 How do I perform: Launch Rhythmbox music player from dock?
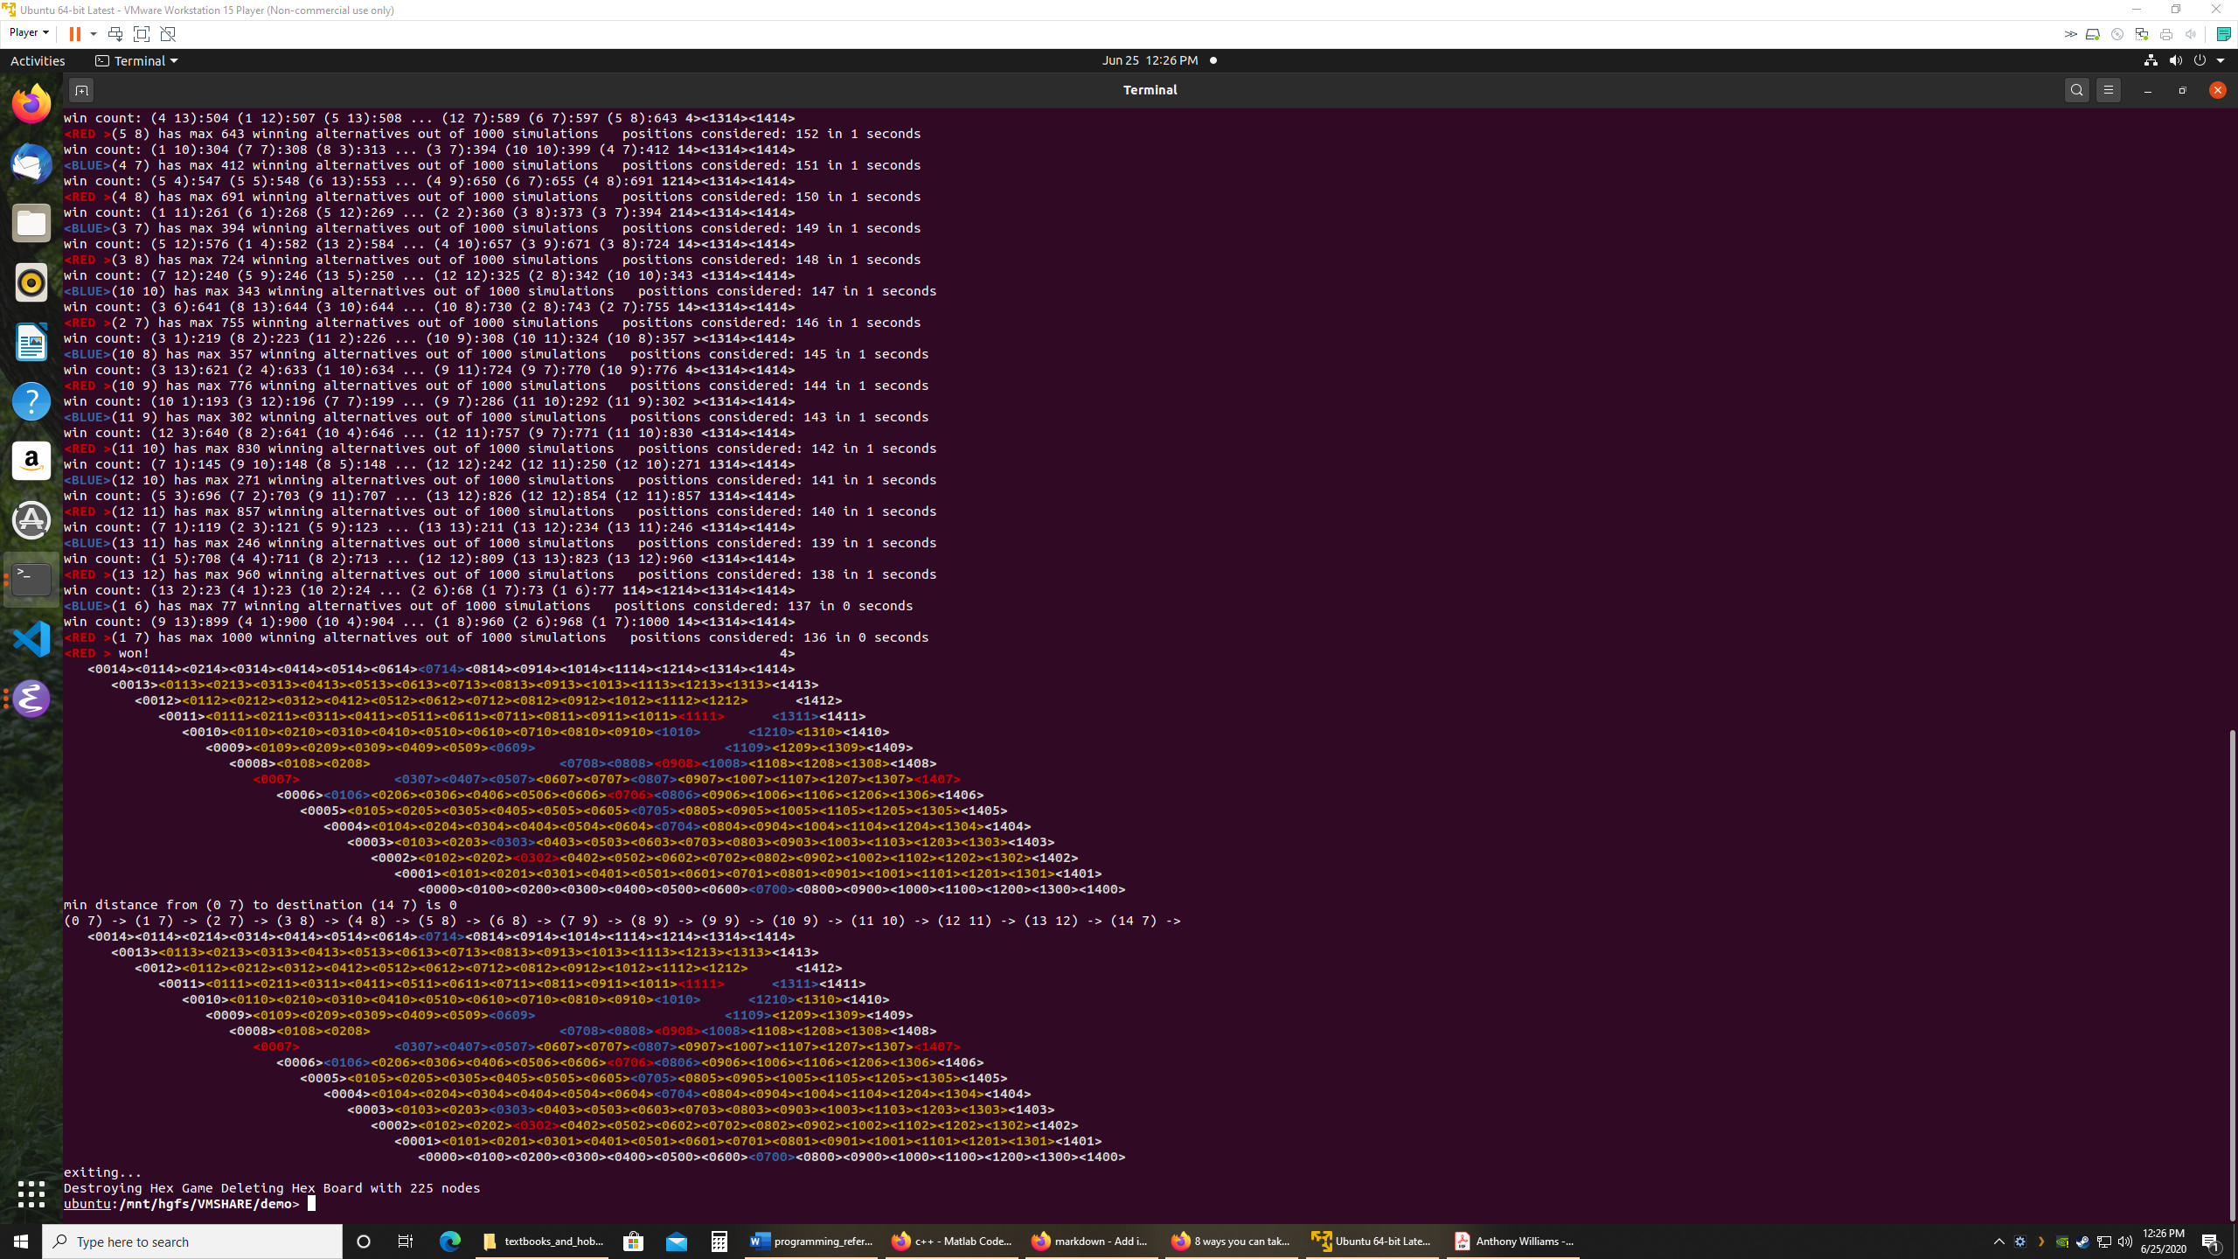tap(31, 282)
